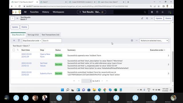Open Chrome tab search chevron

pyautogui.click(x=154, y=2)
